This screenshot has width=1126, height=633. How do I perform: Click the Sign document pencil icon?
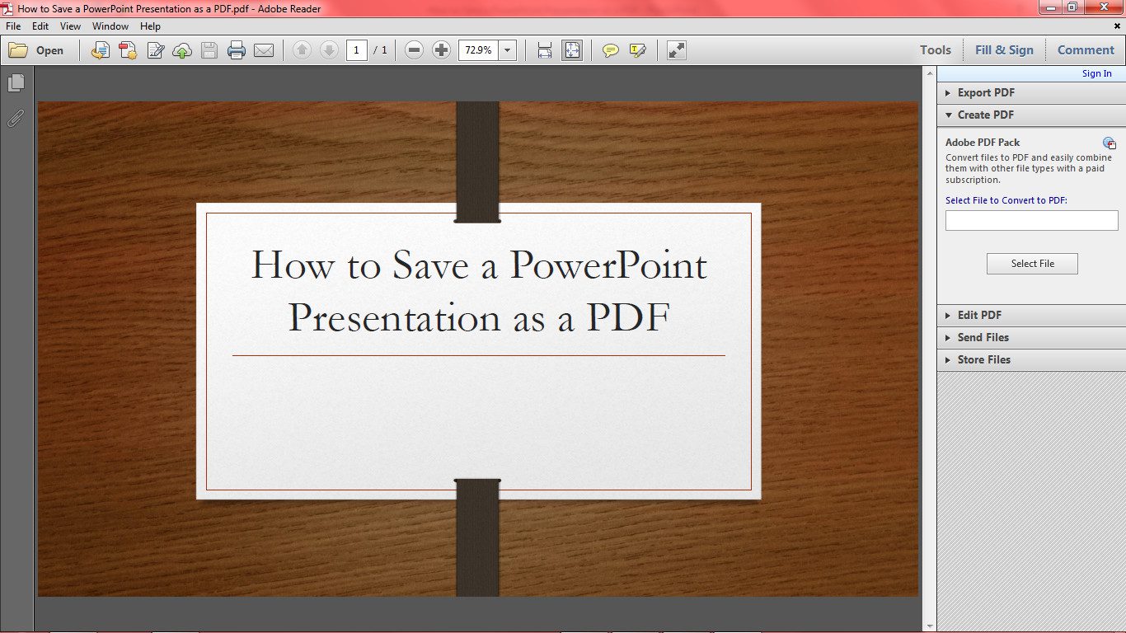[156, 50]
